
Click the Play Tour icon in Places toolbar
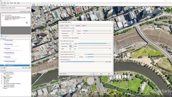click(x=29, y=68)
